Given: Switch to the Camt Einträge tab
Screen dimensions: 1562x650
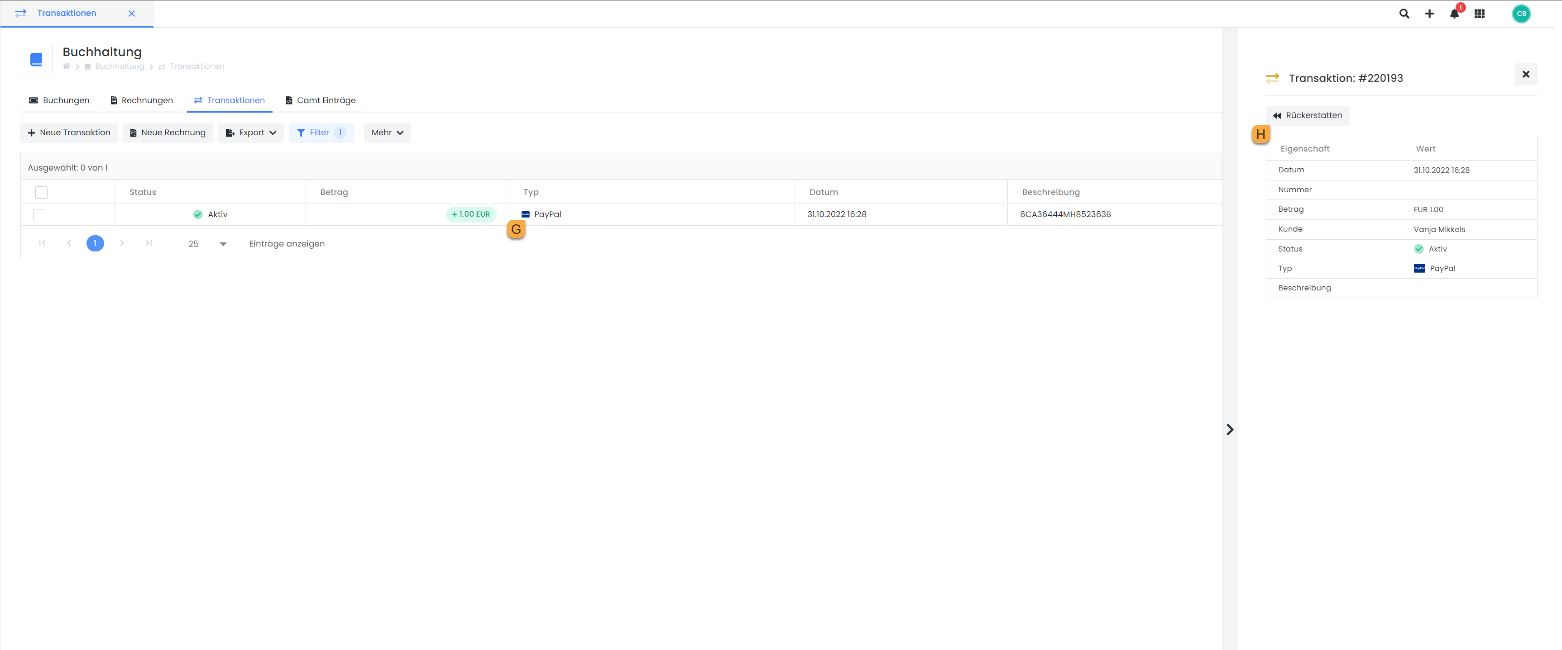Looking at the screenshot, I should [x=320, y=100].
